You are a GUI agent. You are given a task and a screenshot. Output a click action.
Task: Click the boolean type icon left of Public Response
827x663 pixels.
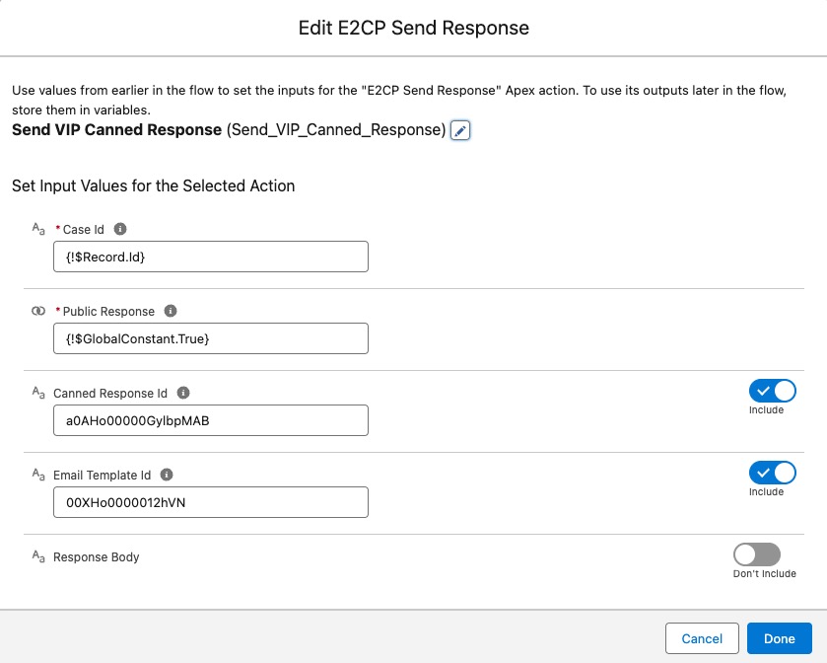coord(38,311)
